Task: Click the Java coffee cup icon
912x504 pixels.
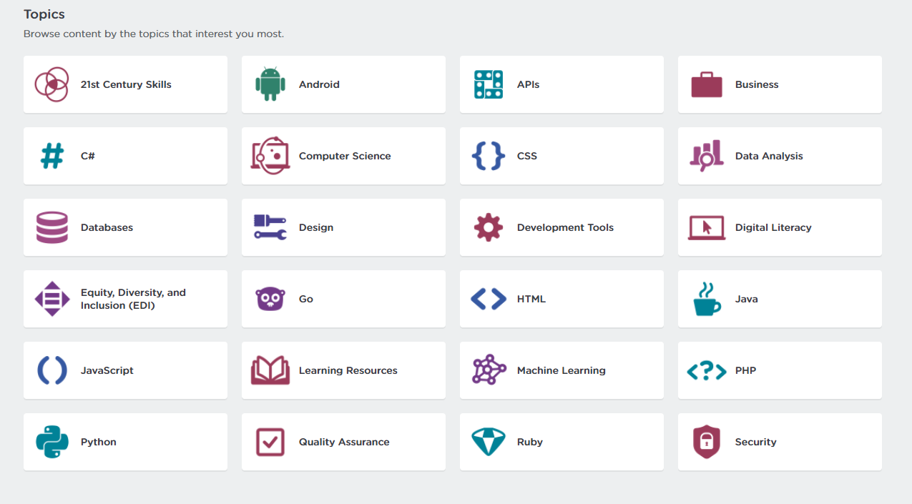Action: [x=707, y=299]
